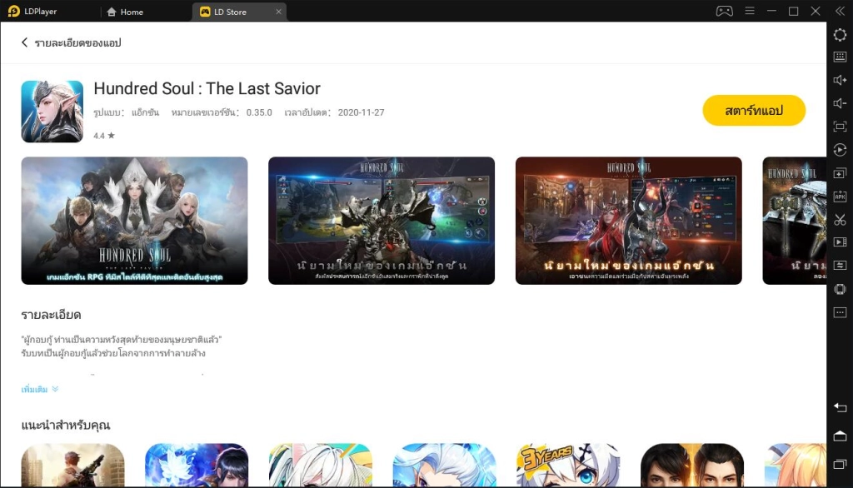Maximize the LDPlayer window
Screen dimensions: 853x488
793,11
